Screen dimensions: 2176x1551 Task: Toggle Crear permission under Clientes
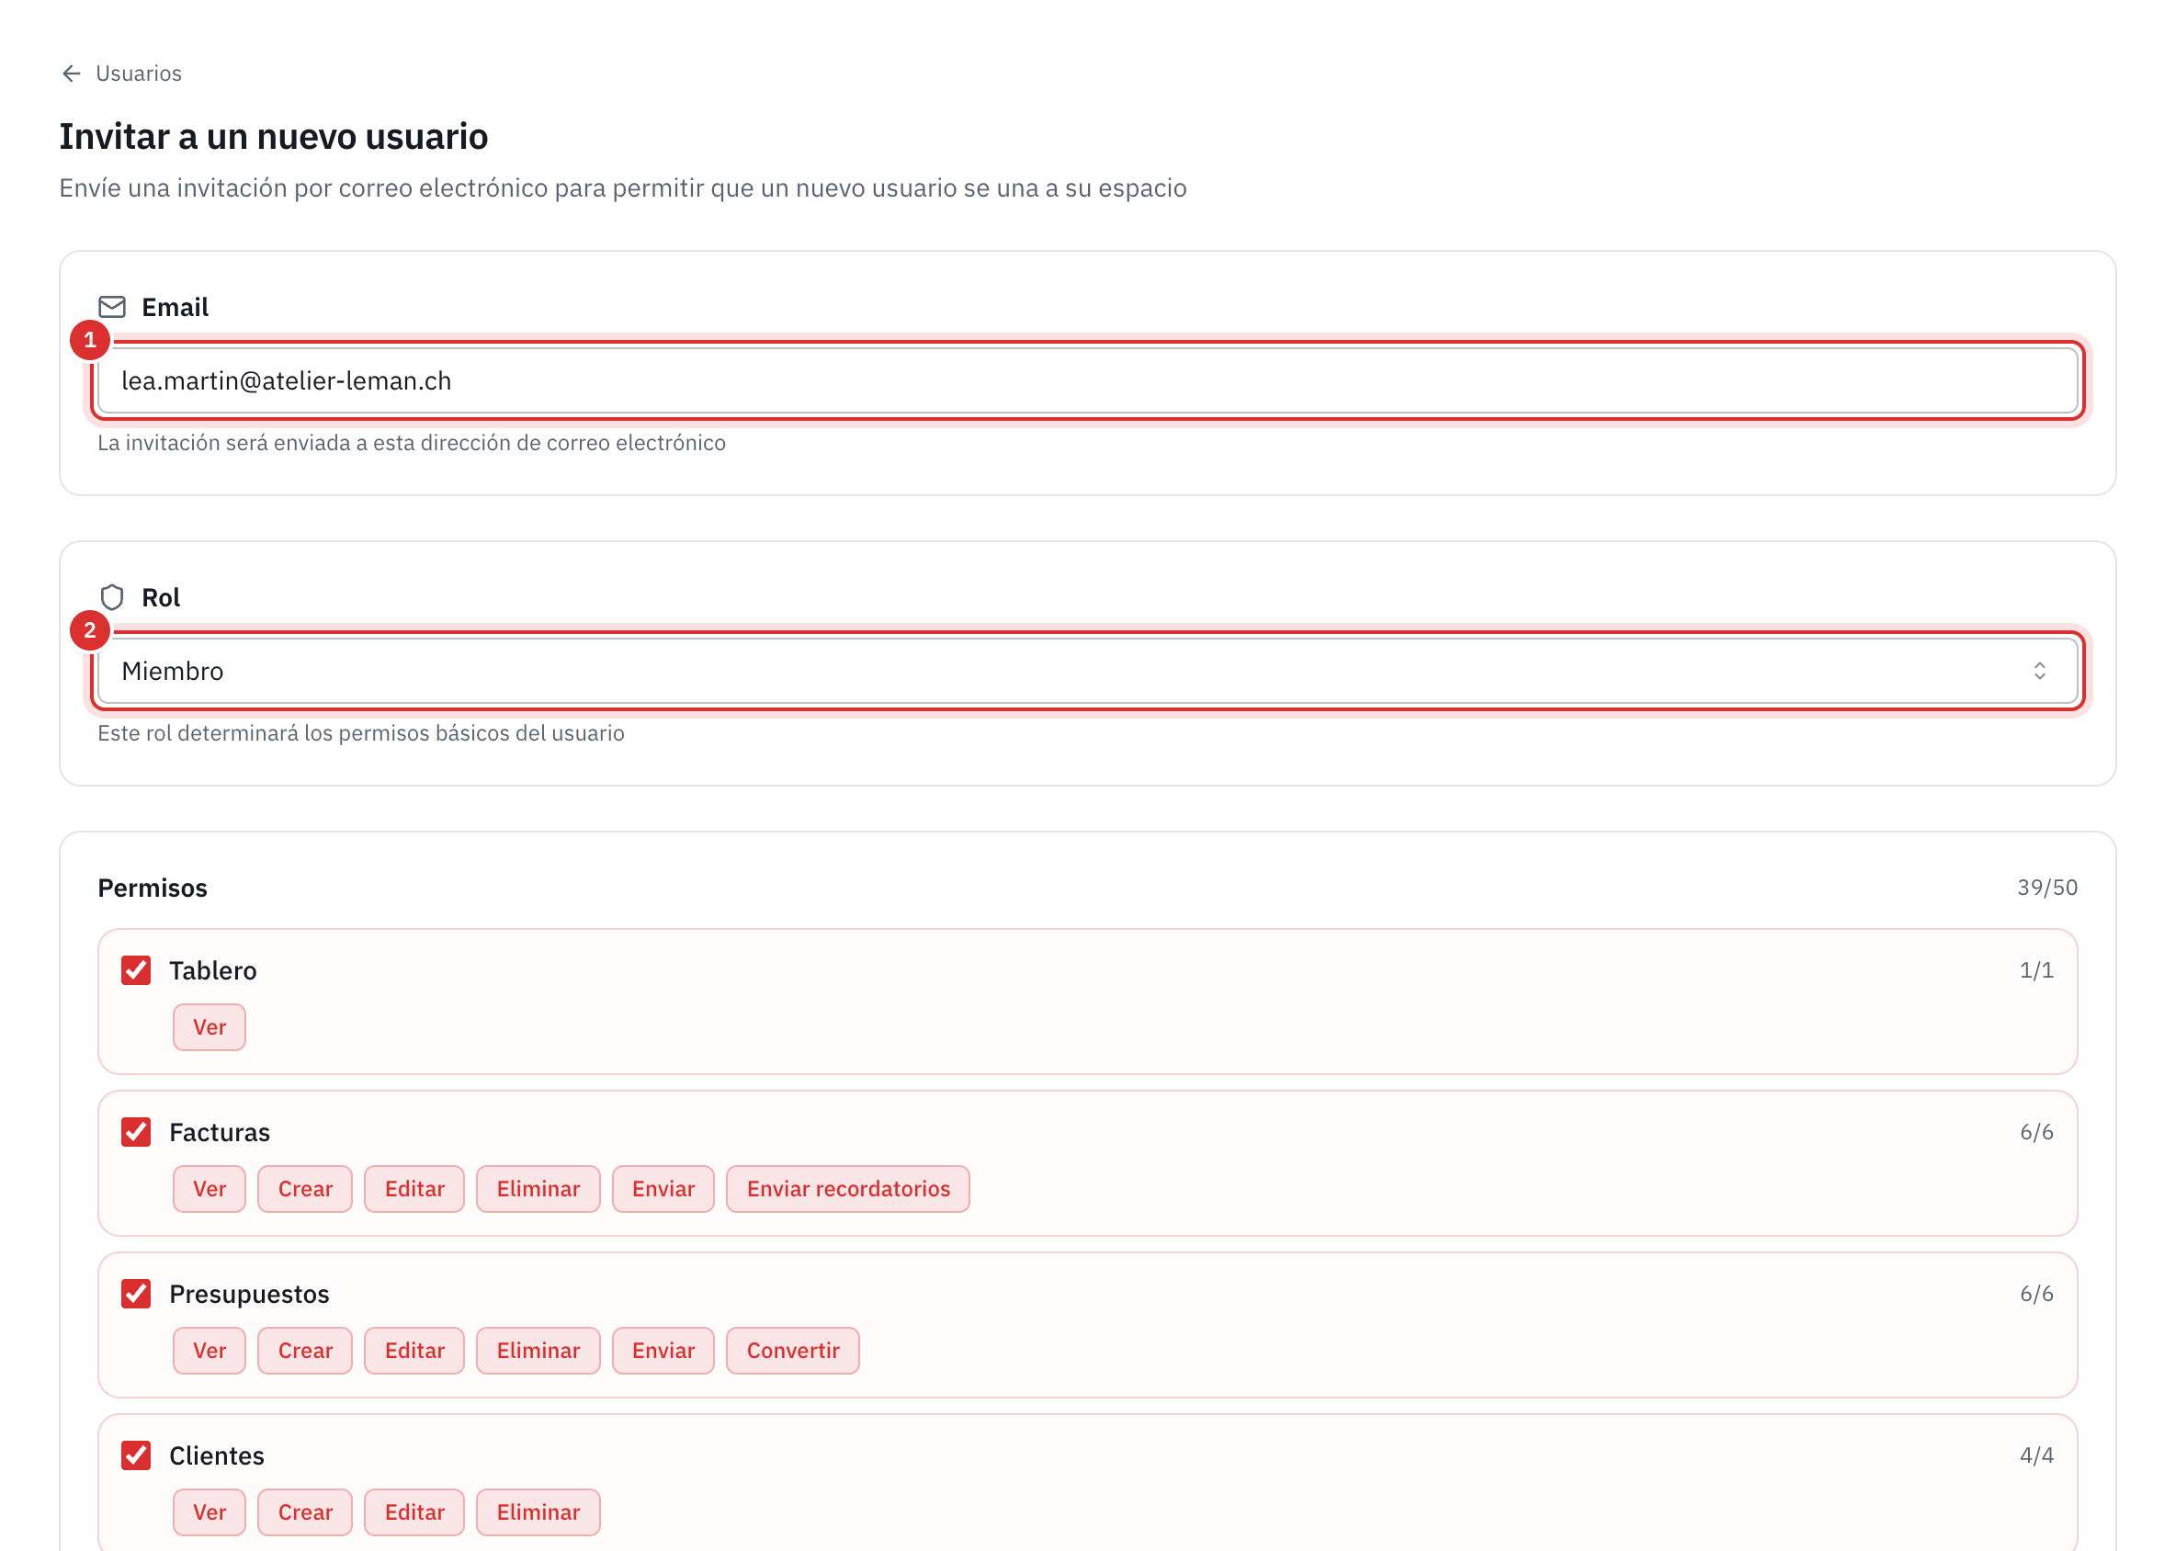(x=305, y=1511)
